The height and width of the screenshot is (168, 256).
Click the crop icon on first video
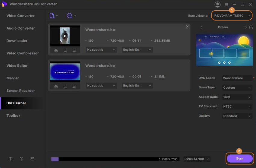pos(65,50)
